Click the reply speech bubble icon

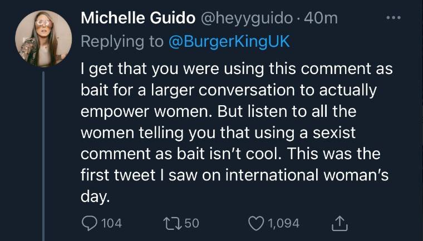[90, 223]
